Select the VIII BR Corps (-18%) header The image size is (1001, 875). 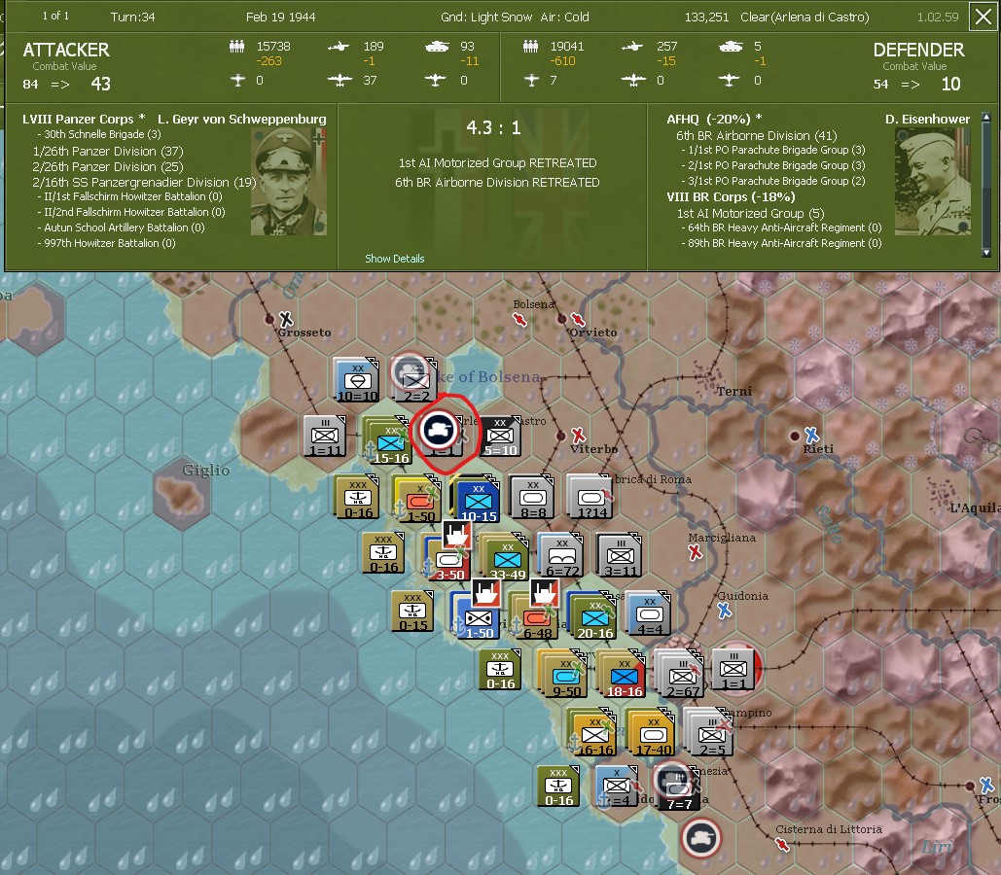click(731, 197)
